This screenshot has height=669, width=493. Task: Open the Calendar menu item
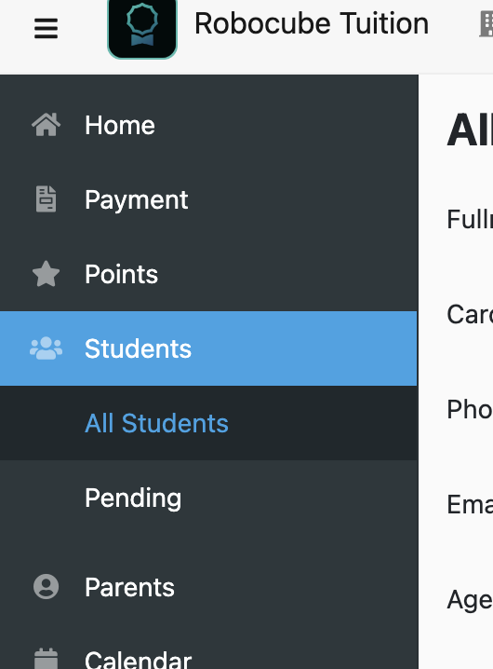click(x=208, y=653)
